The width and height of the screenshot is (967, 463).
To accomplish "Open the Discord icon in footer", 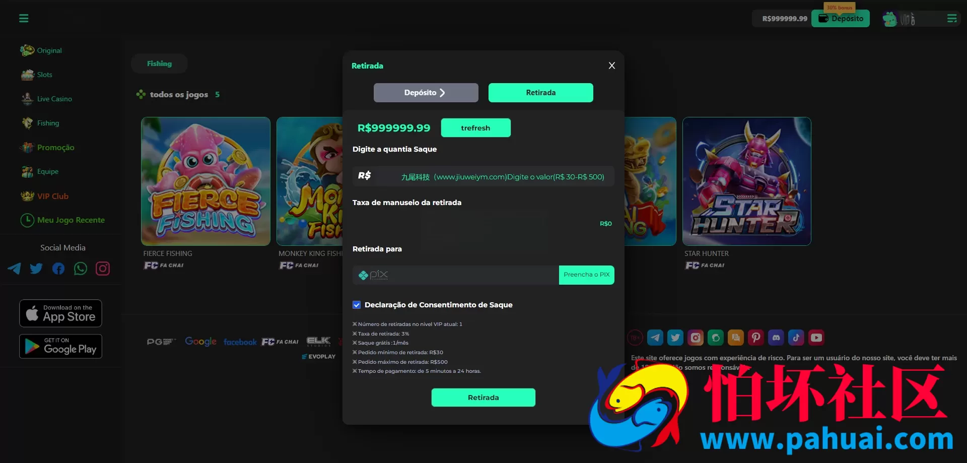I will [x=776, y=338].
